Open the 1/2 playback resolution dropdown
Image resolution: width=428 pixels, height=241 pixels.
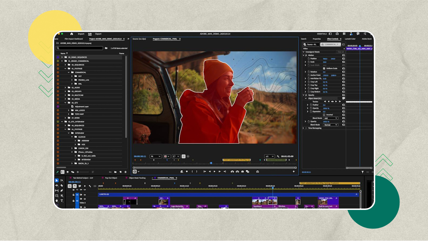point(269,156)
